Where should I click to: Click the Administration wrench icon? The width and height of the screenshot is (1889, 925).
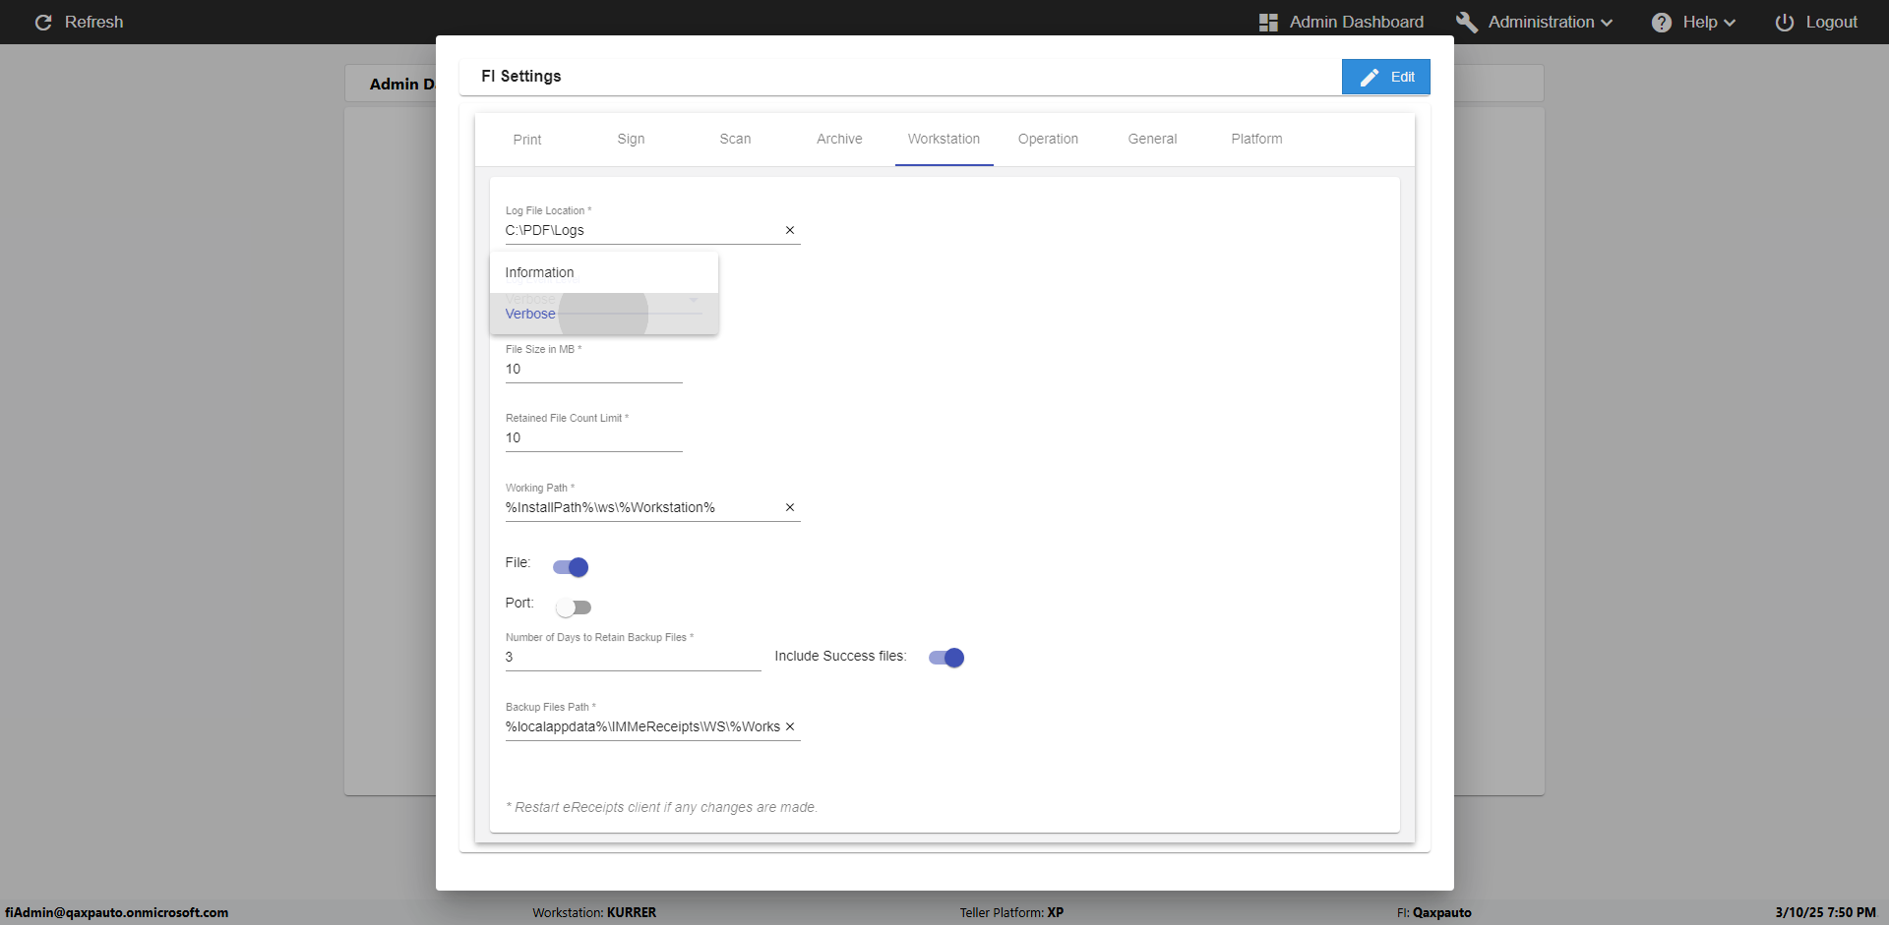click(1467, 22)
